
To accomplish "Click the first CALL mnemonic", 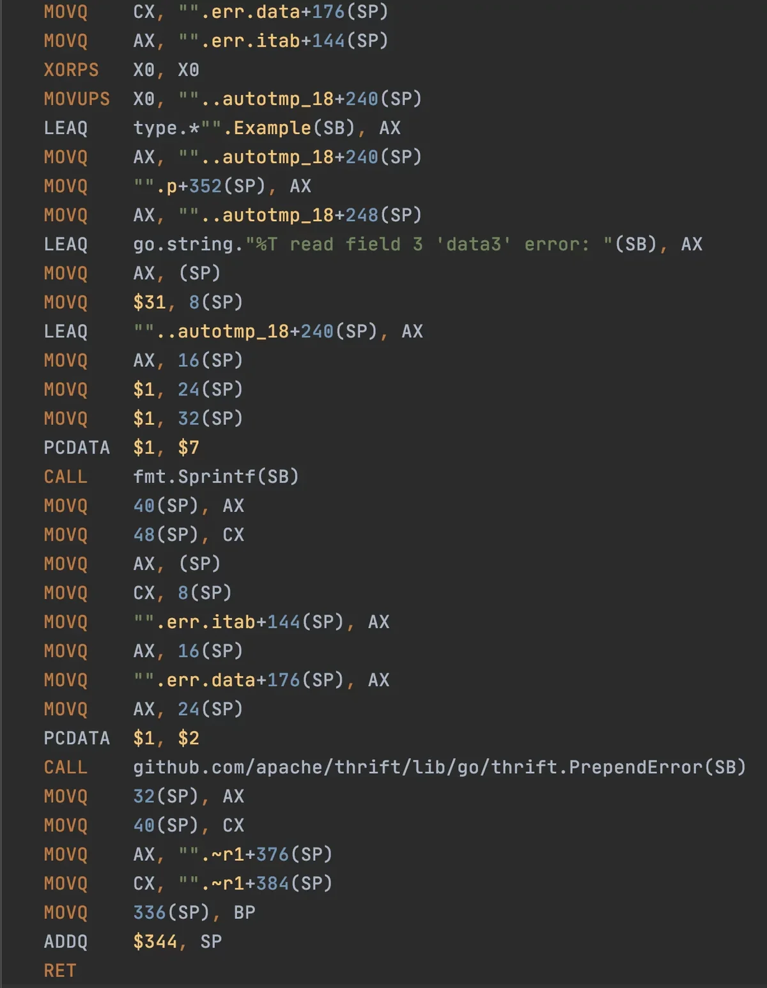I will pyautogui.click(x=66, y=477).
